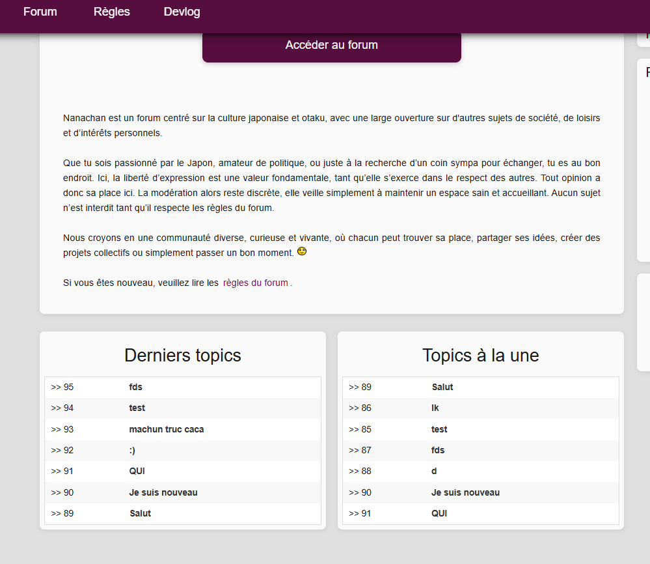This screenshot has width=650, height=564.
Task: Follow the 'règles du forum' hyperlink
Action: tap(255, 283)
